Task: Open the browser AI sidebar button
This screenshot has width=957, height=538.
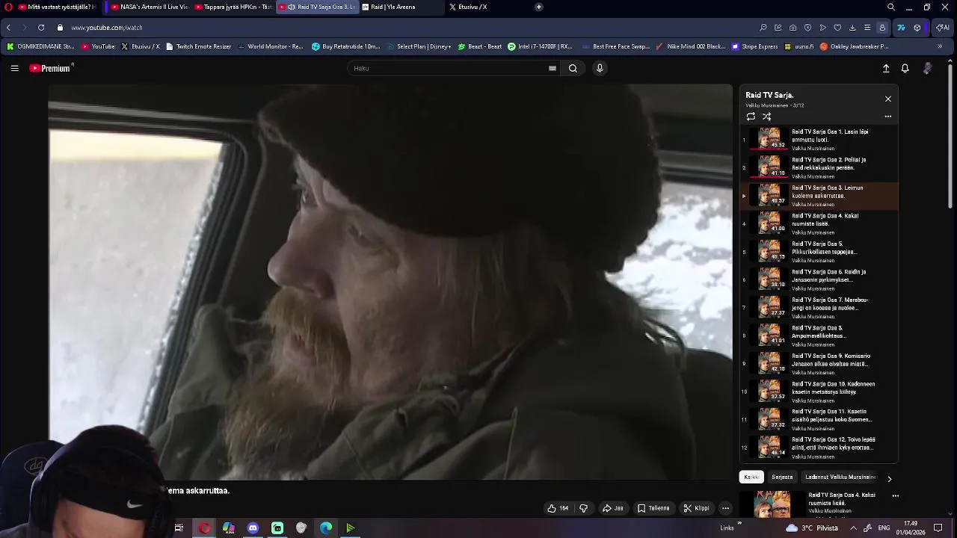Action: [943, 28]
